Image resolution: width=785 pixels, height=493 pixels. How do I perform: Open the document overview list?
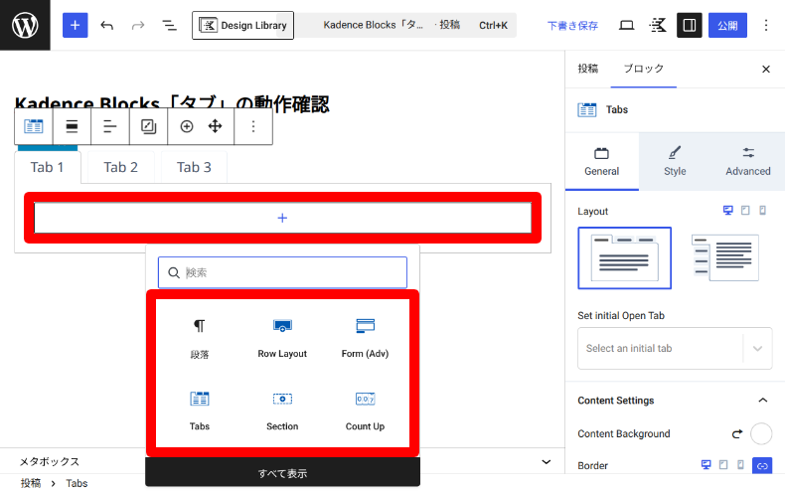169,25
